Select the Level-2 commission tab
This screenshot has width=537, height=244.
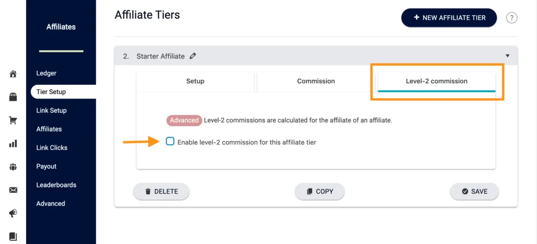coord(436,81)
